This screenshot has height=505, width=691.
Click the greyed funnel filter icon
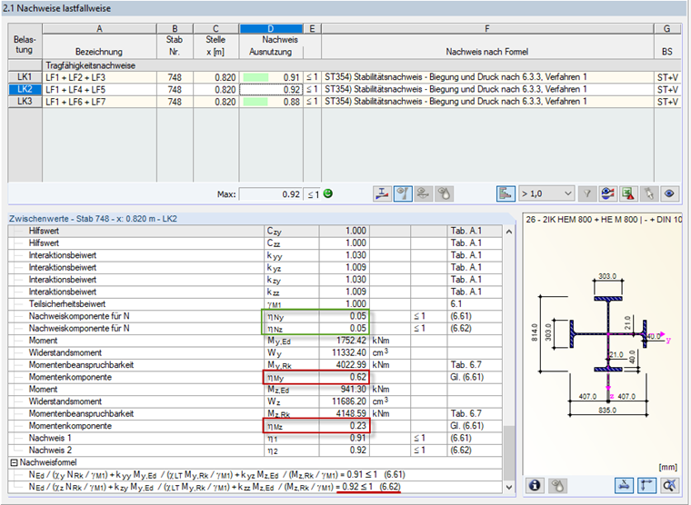(587, 193)
